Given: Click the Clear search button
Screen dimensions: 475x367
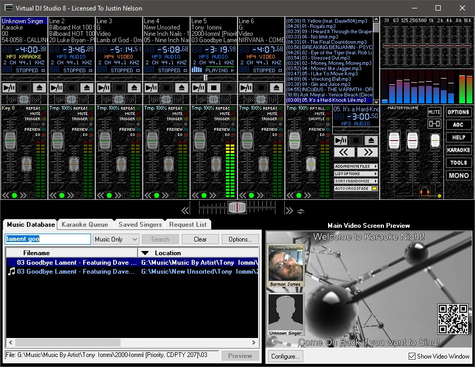Looking at the screenshot, I should coord(200,239).
